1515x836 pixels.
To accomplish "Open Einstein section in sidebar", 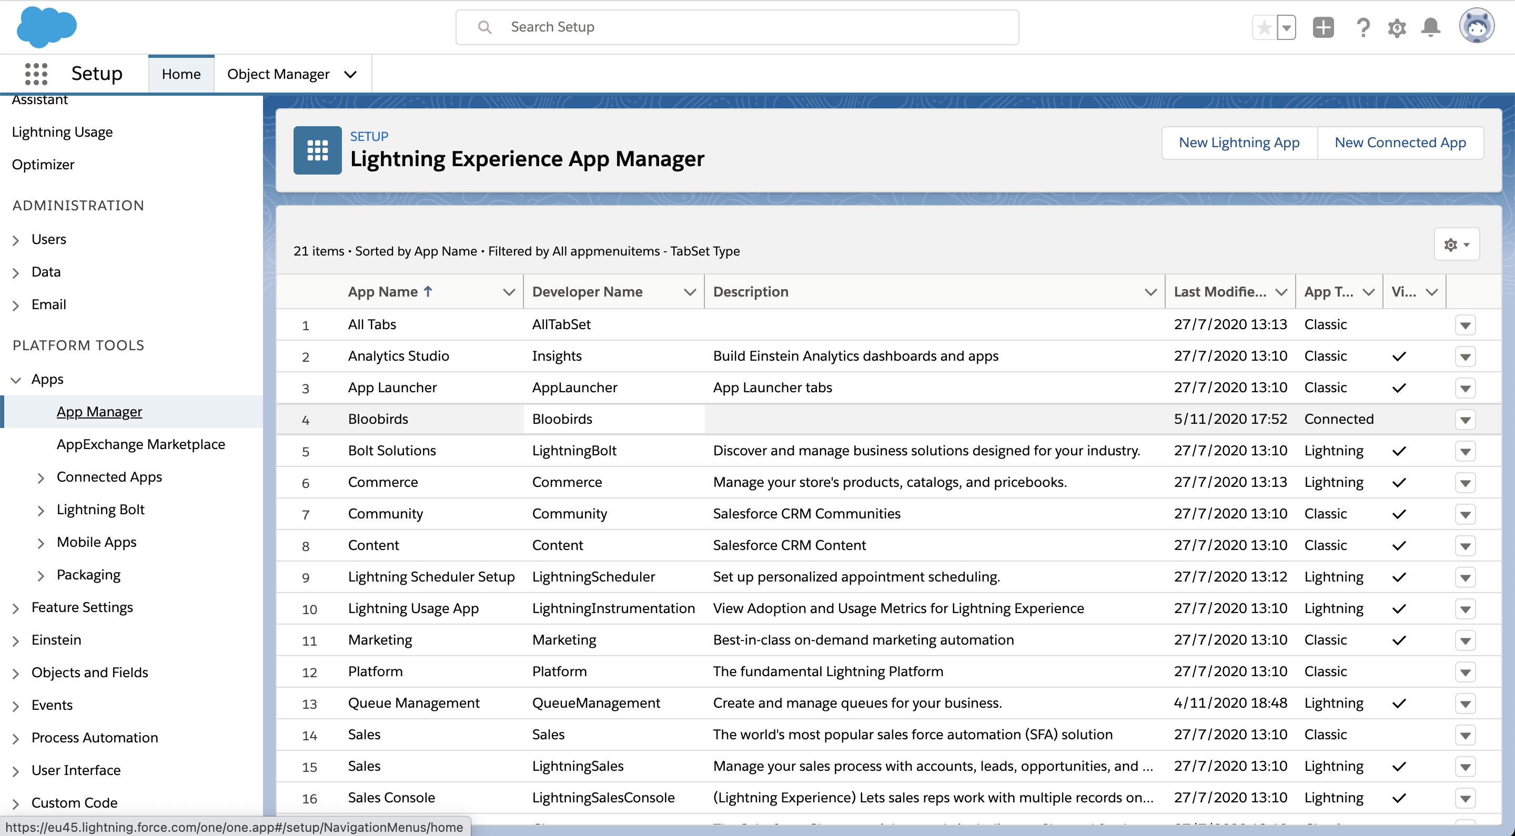I will point(56,640).
